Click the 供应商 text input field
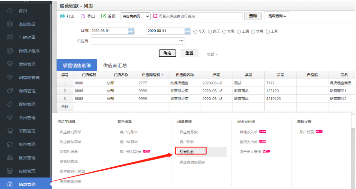The image size is (356, 189). point(134,41)
